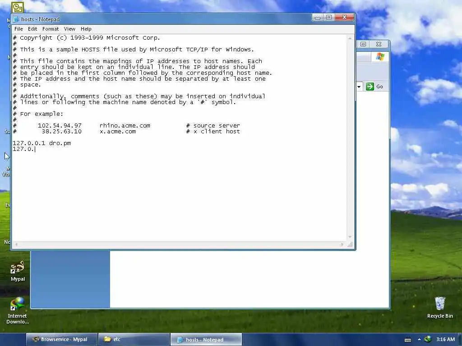The image size is (462, 346).
Task: Click the 38.25.63.10 IP address
Action: point(61,132)
